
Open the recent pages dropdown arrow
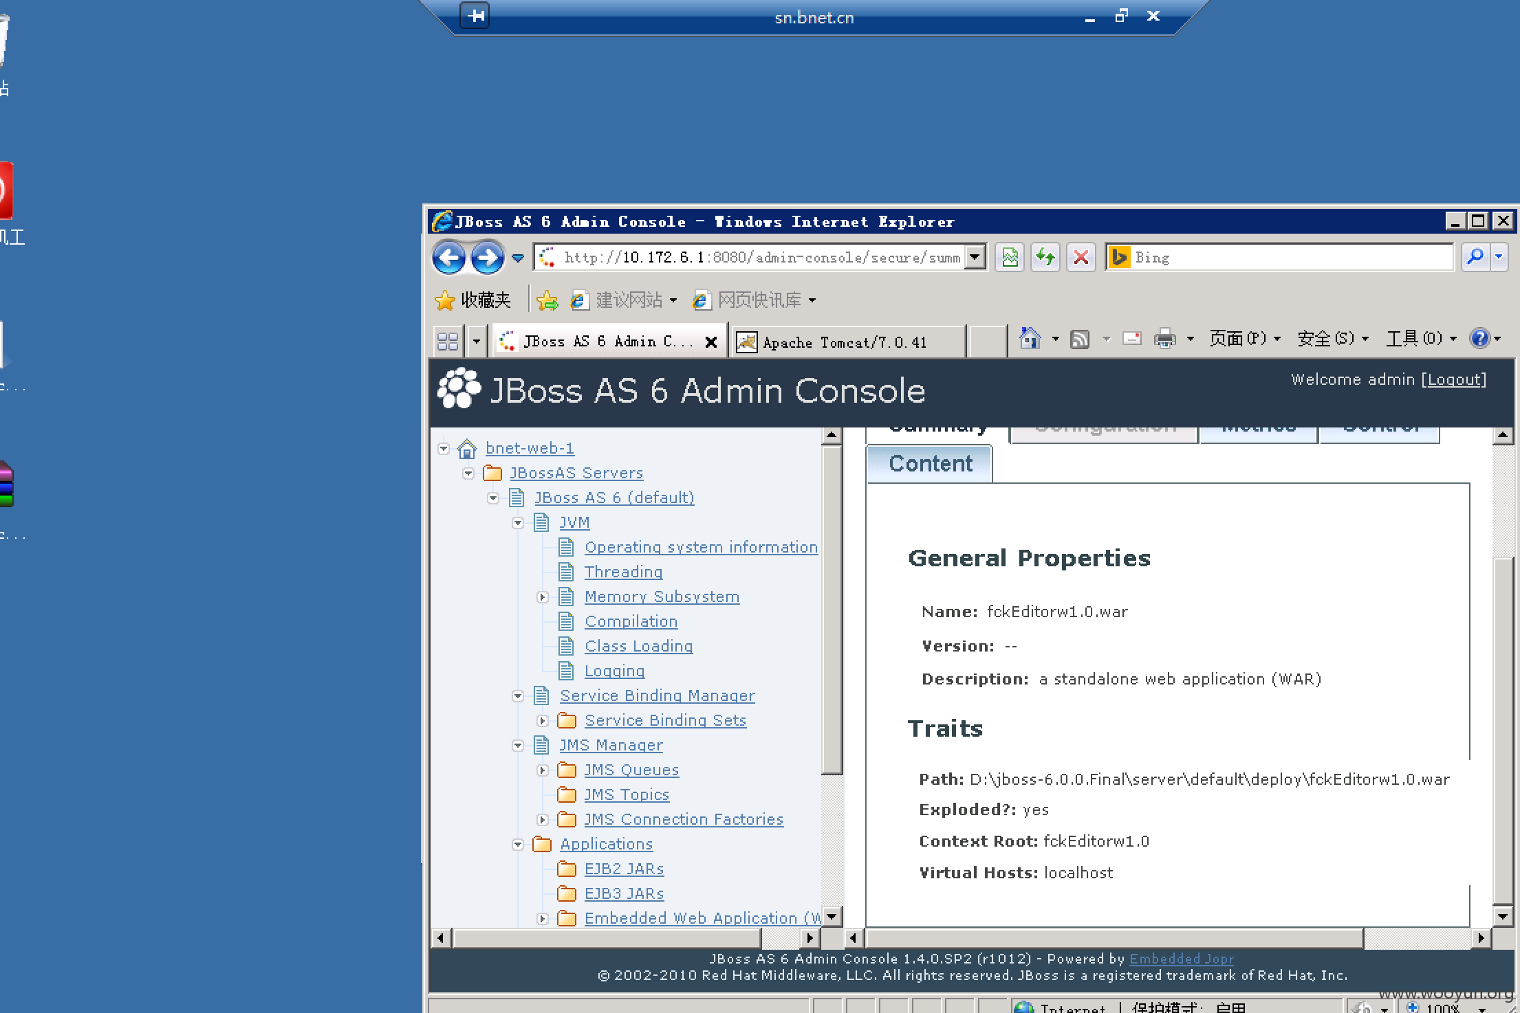pyautogui.click(x=518, y=258)
